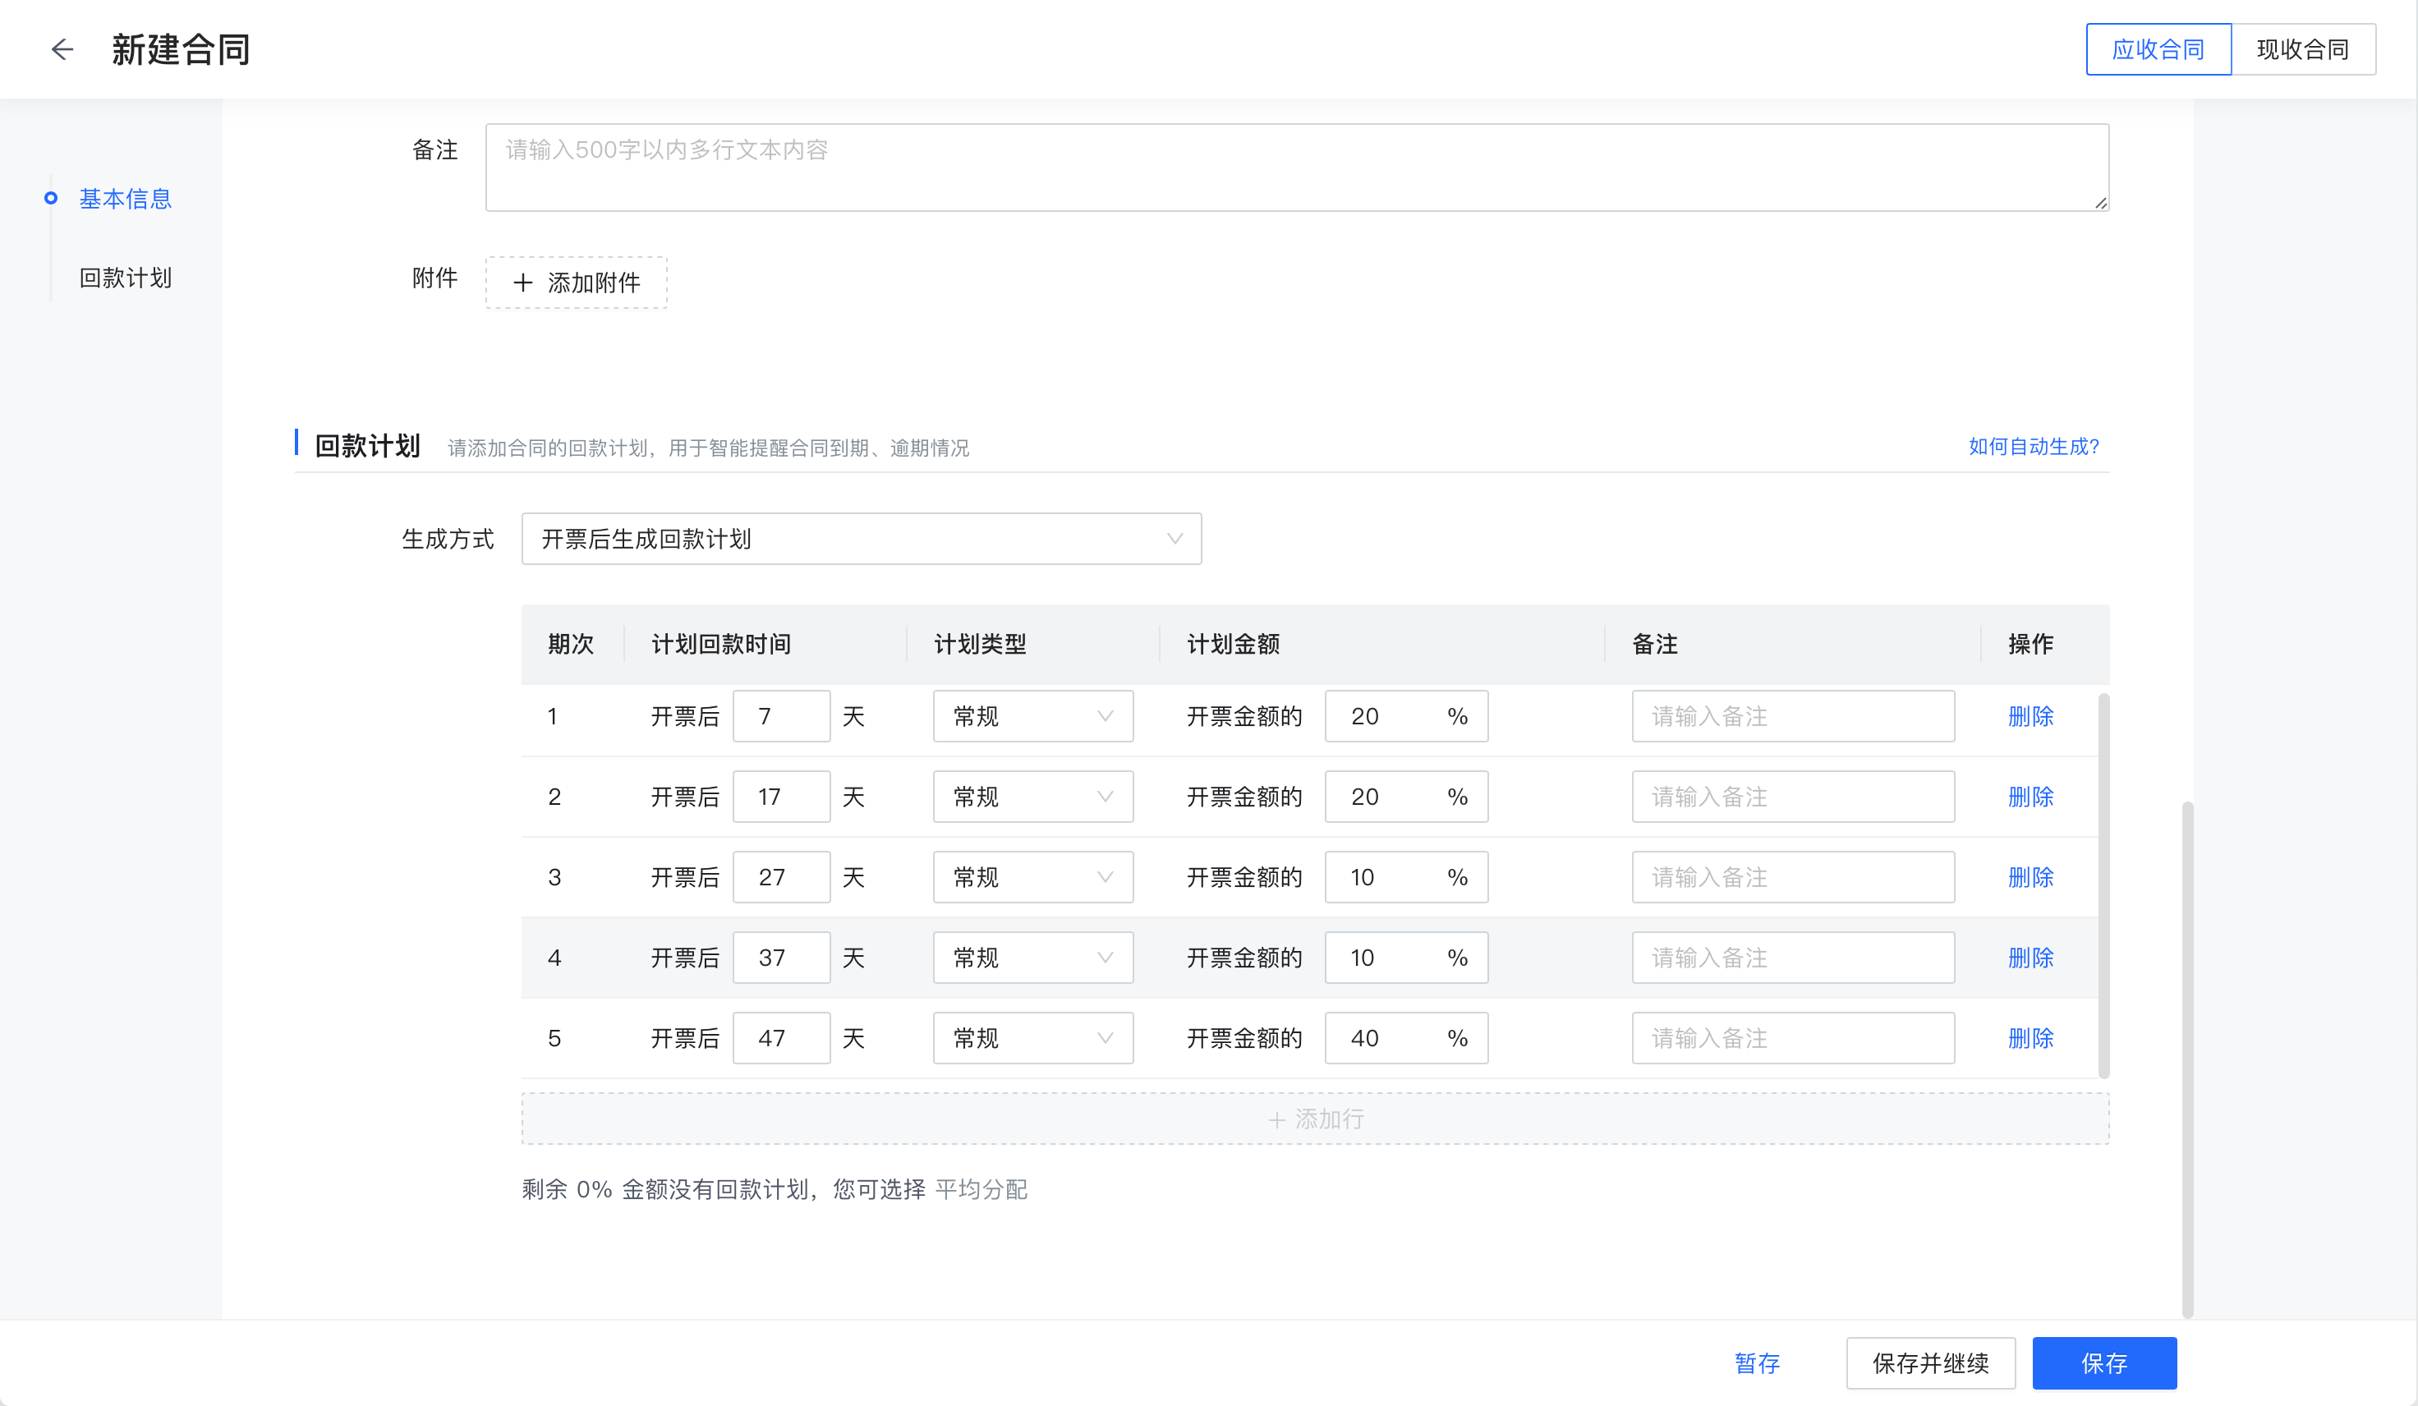Open the 生成方式 dropdown
Screen dimensions: 2418x1406
click(861, 539)
